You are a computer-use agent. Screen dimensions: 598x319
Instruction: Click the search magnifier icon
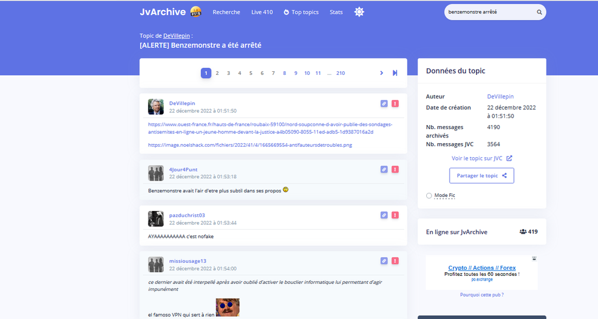pyautogui.click(x=539, y=12)
